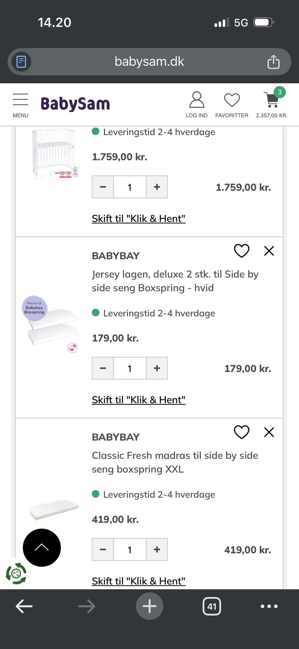Favorite the Jersey lagen product heart
Viewport: 299px width, 649px height.
click(241, 251)
